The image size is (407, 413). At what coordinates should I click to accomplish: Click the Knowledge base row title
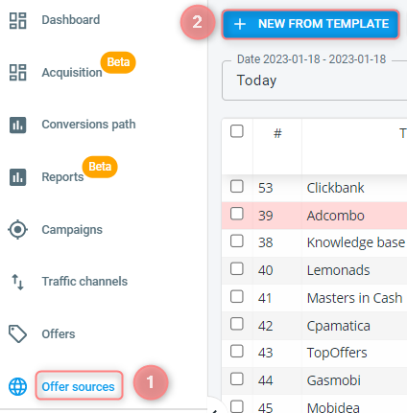[x=356, y=242]
